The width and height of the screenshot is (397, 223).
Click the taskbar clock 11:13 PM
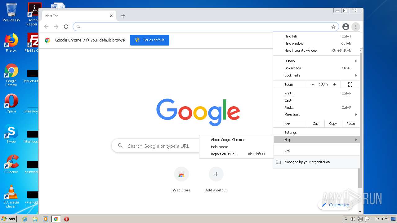(381, 219)
